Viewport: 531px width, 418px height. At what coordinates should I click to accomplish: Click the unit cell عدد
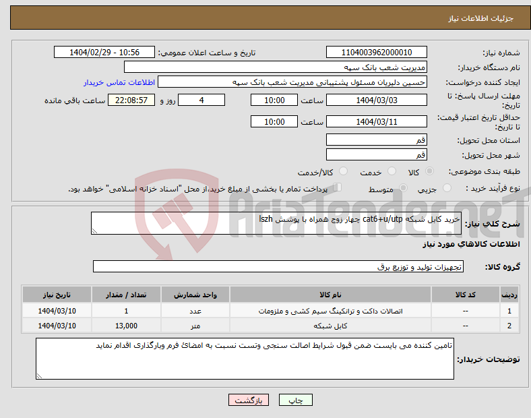195,311
